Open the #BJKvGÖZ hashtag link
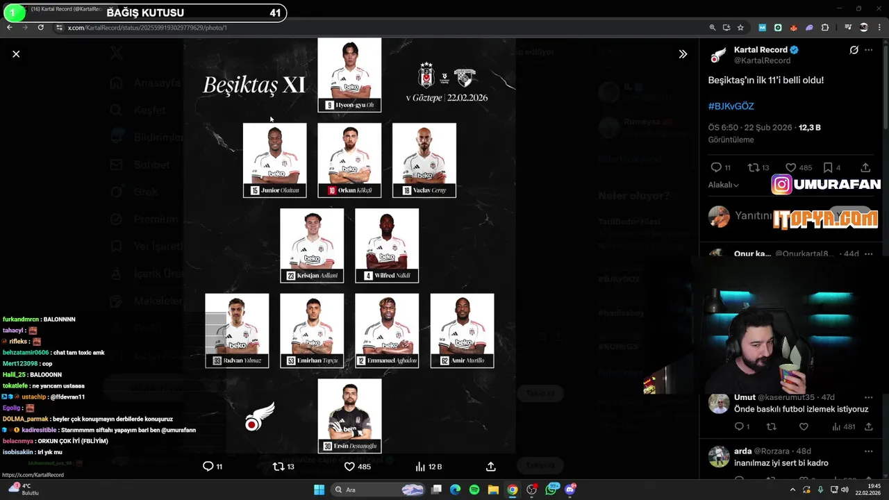The image size is (889, 500). coord(731,106)
